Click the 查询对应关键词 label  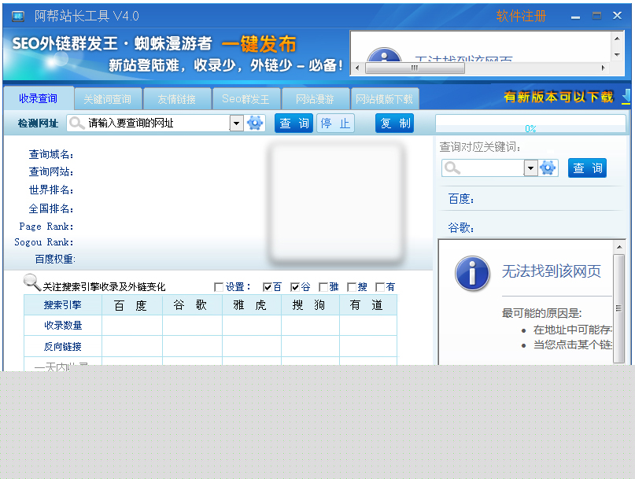(x=480, y=147)
